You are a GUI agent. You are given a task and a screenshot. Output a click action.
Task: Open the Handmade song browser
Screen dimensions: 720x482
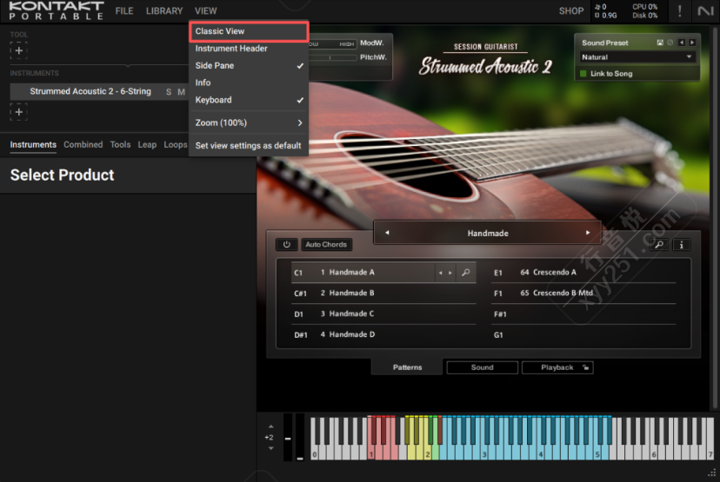(x=488, y=233)
